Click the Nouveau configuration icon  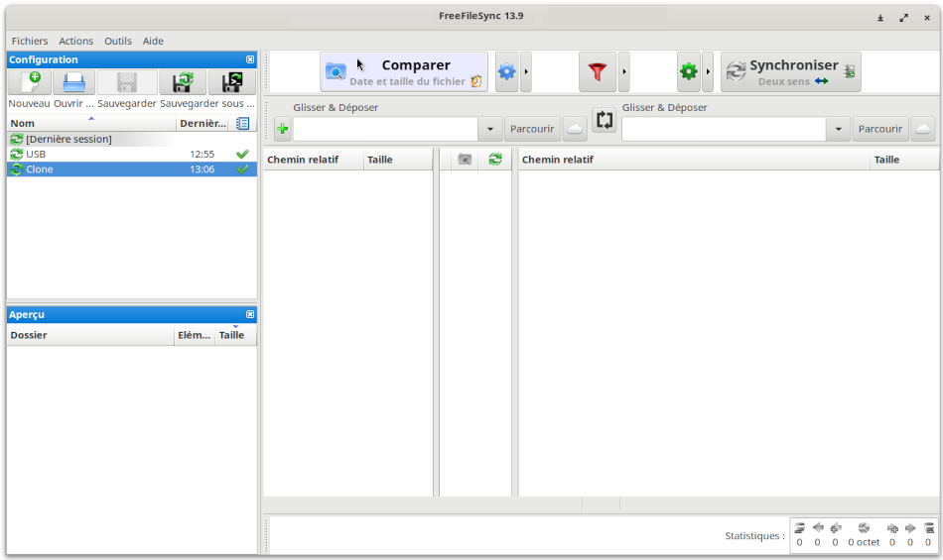point(30,82)
